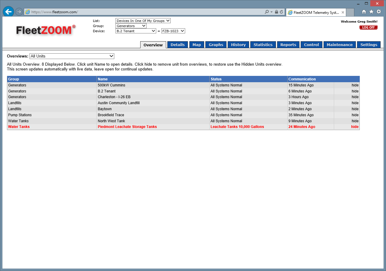Open the Maintenance tab
The image size is (386, 271).
coord(340,45)
